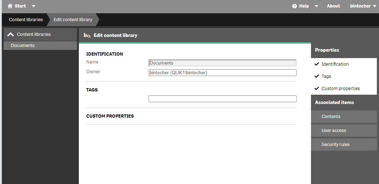Click the Owner input field
The height and width of the screenshot is (184, 379).
coord(222,73)
